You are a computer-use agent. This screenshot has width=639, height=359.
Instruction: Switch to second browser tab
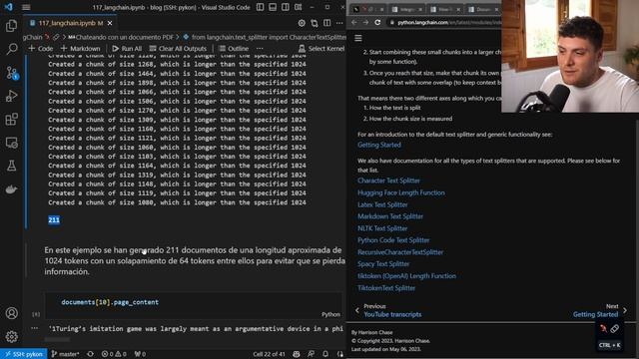[406, 9]
